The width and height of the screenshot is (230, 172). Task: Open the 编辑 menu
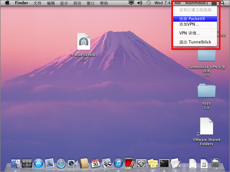[x=51, y=3]
